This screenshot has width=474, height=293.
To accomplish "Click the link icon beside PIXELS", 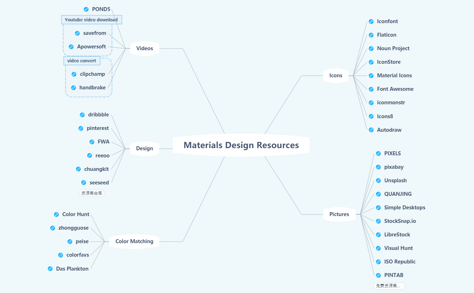I will tap(378, 153).
